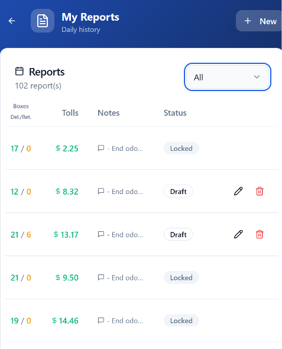The height and width of the screenshot is (349, 282).
Task: Create a new report with New button
Action: [260, 21]
